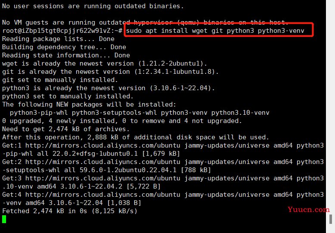
Task: Click 'Reading package lists... Done' line
Action: [x=58, y=39]
